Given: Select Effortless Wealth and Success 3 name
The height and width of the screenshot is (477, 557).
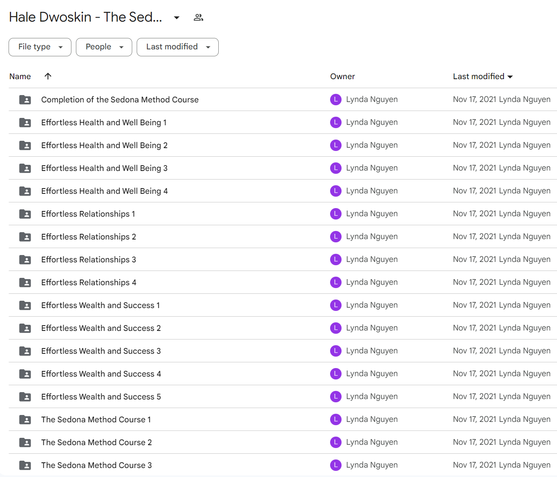Looking at the screenshot, I should pyautogui.click(x=101, y=351).
